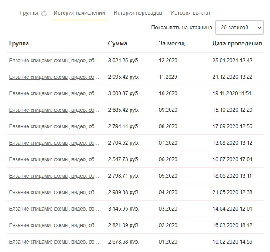Click the Сумма column header
The width and height of the screenshot is (270, 252).
[x=118, y=44]
